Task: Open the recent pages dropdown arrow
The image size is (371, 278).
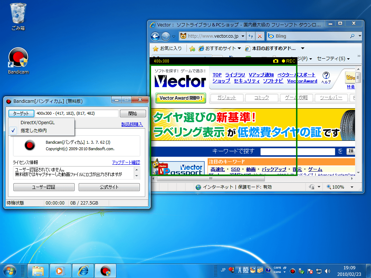Action: 174,37
